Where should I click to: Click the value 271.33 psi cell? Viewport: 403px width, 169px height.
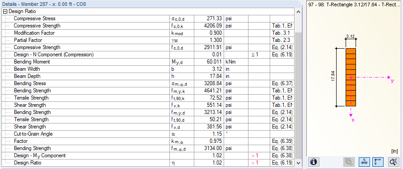pos(209,19)
